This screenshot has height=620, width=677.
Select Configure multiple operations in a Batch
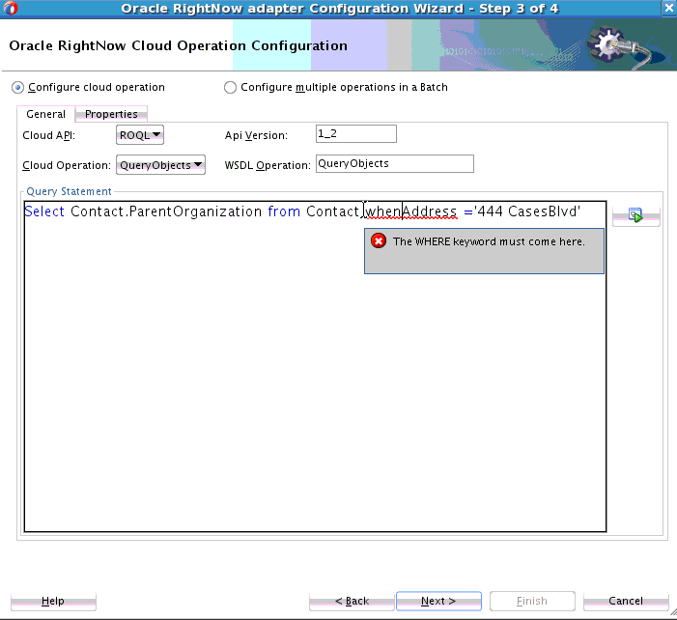point(230,88)
